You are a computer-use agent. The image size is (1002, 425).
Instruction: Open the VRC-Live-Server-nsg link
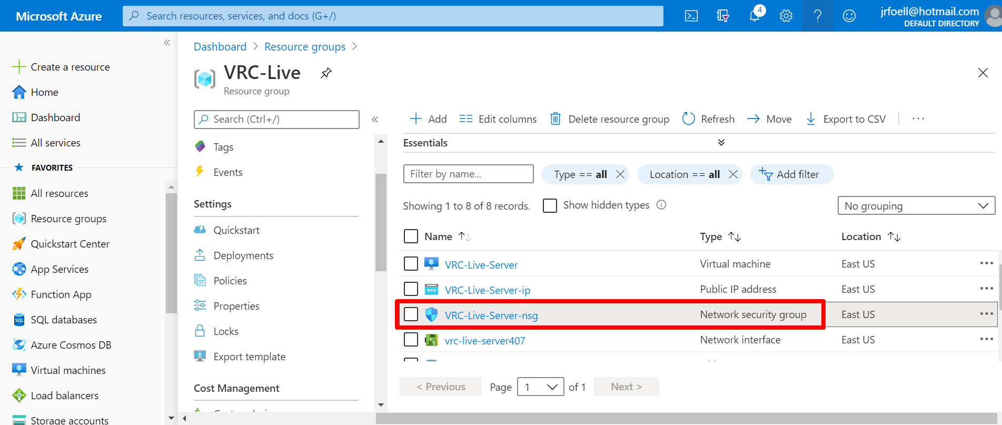(x=491, y=315)
